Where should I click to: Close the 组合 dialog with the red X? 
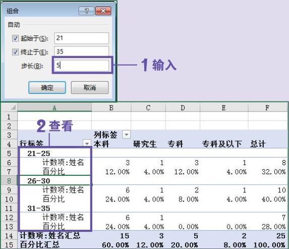(x=103, y=11)
